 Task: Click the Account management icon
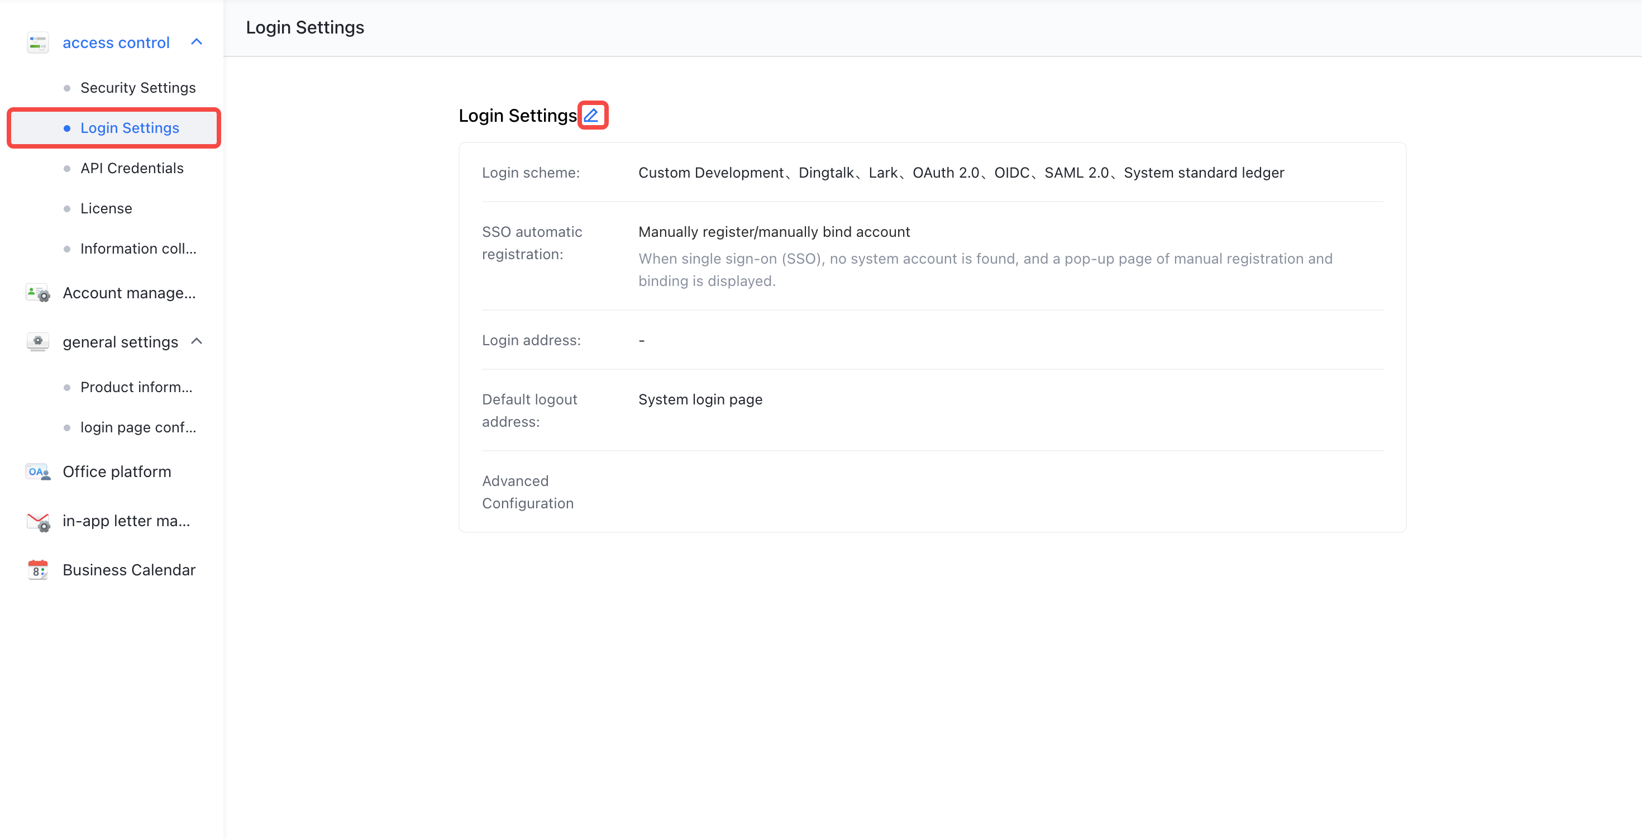click(x=37, y=293)
